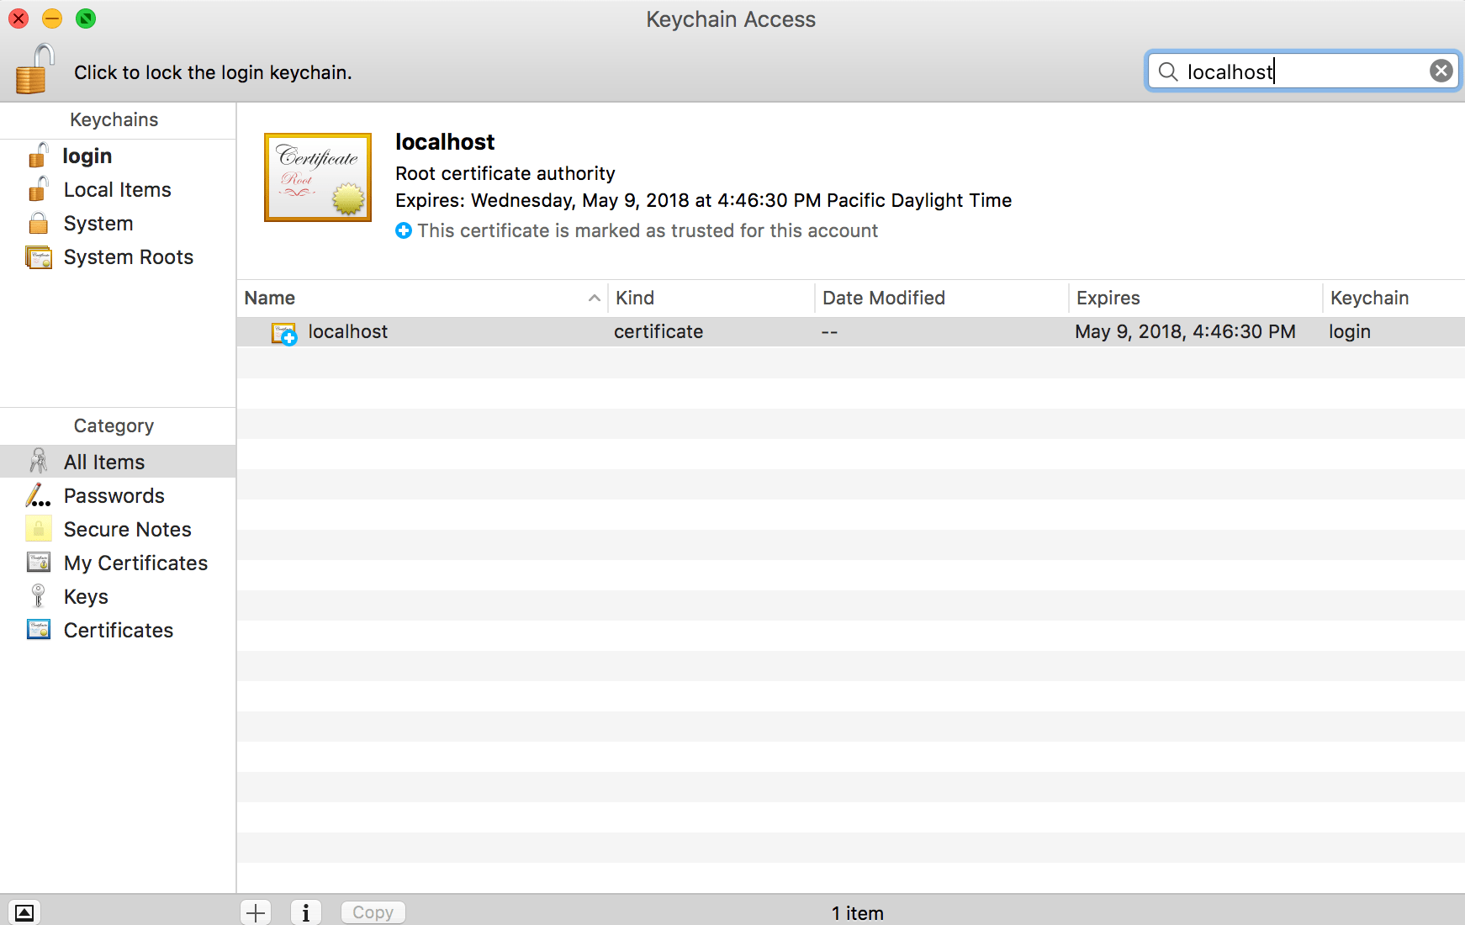
Task: Click 'This certificate is marked as trusted' text
Action: 648,230
